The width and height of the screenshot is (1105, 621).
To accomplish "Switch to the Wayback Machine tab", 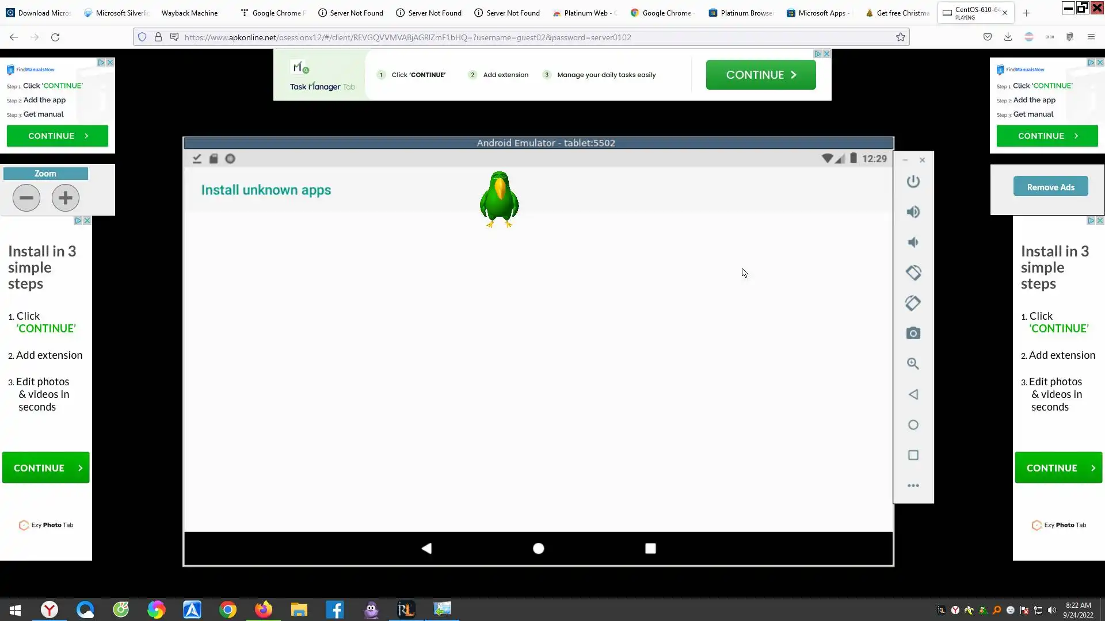I will pos(189,13).
